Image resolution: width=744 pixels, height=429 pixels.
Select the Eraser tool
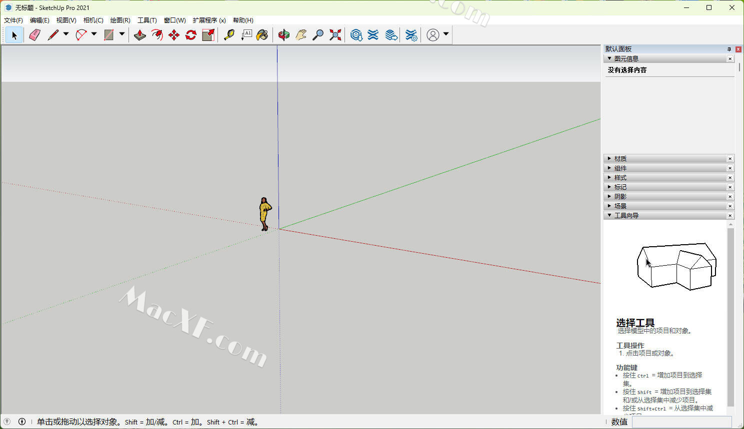click(34, 35)
